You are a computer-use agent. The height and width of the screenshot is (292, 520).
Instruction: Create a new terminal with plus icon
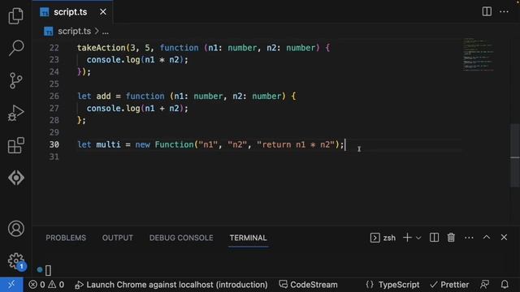407,238
